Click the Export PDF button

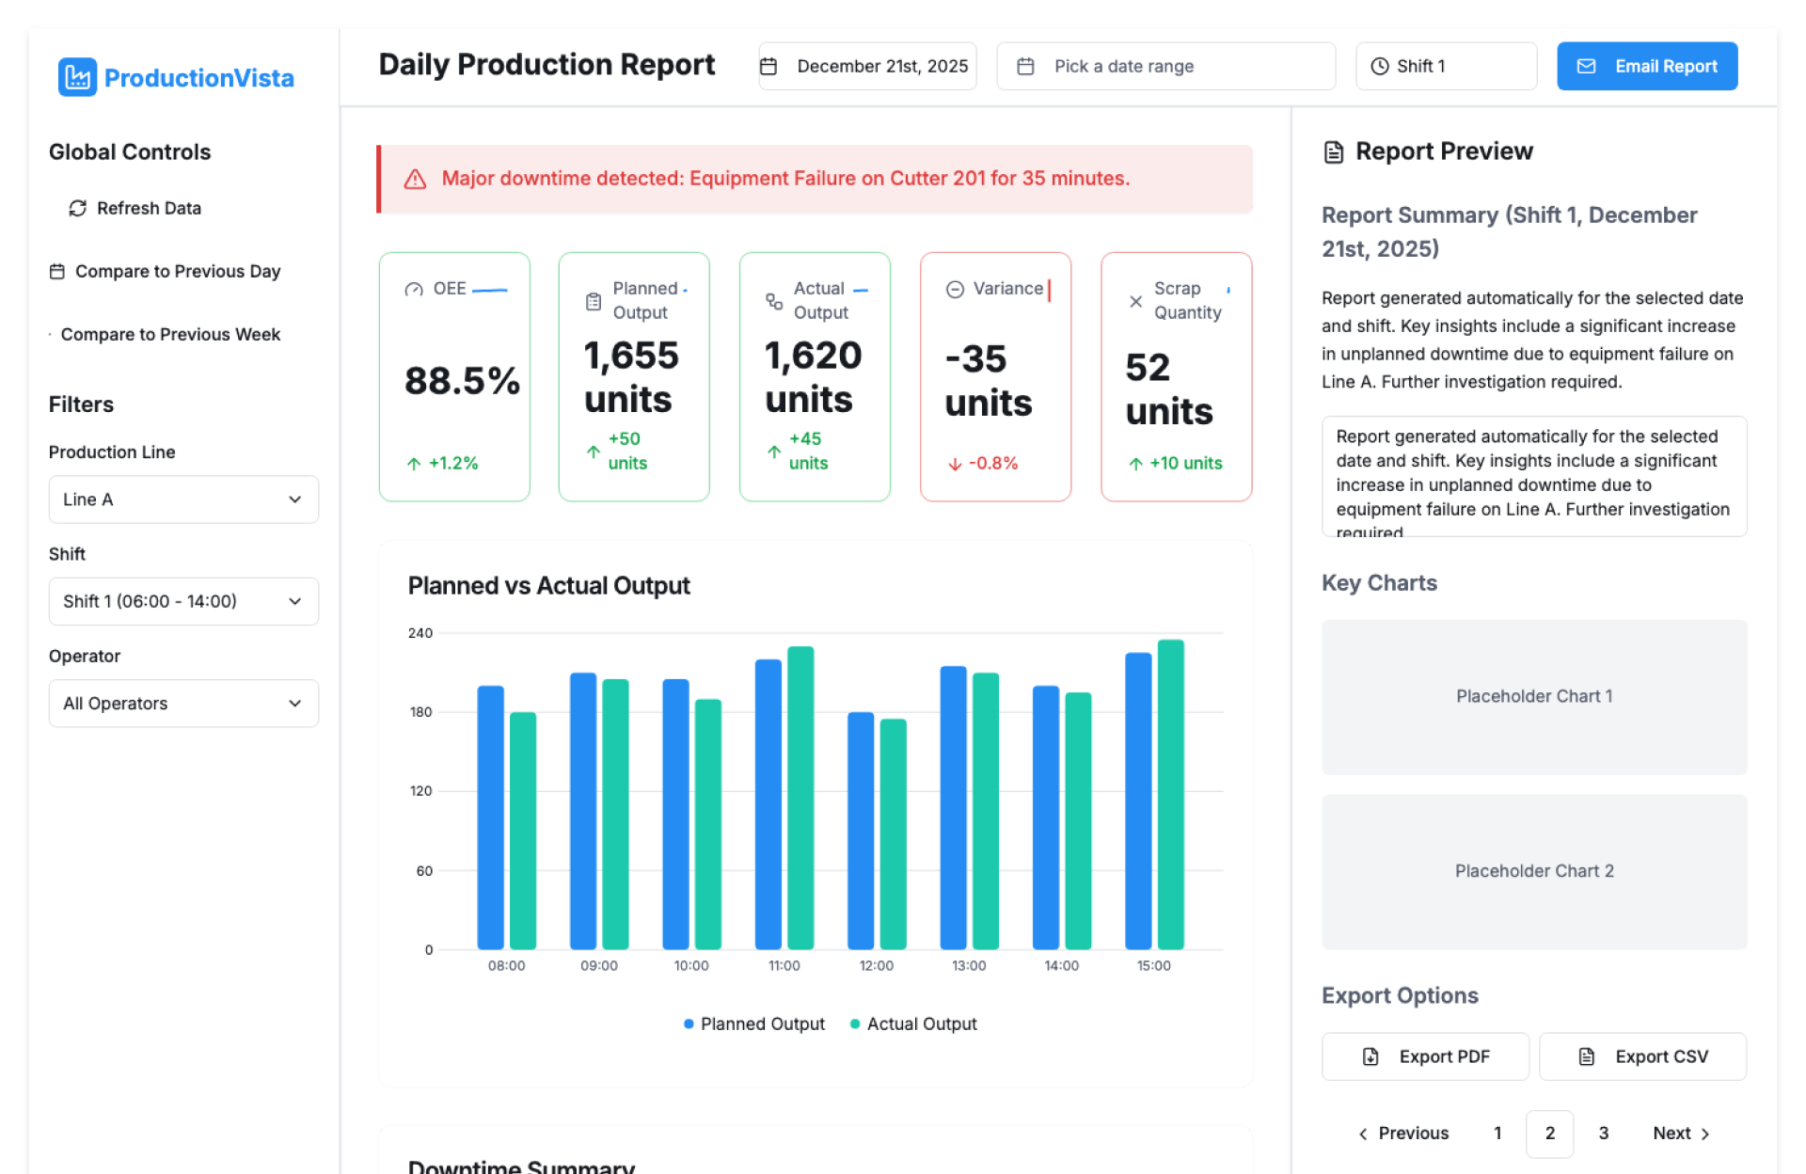tap(1425, 1056)
